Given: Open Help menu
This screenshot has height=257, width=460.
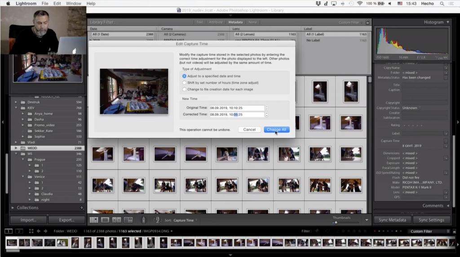Looking at the screenshot, I should tap(91, 4).
